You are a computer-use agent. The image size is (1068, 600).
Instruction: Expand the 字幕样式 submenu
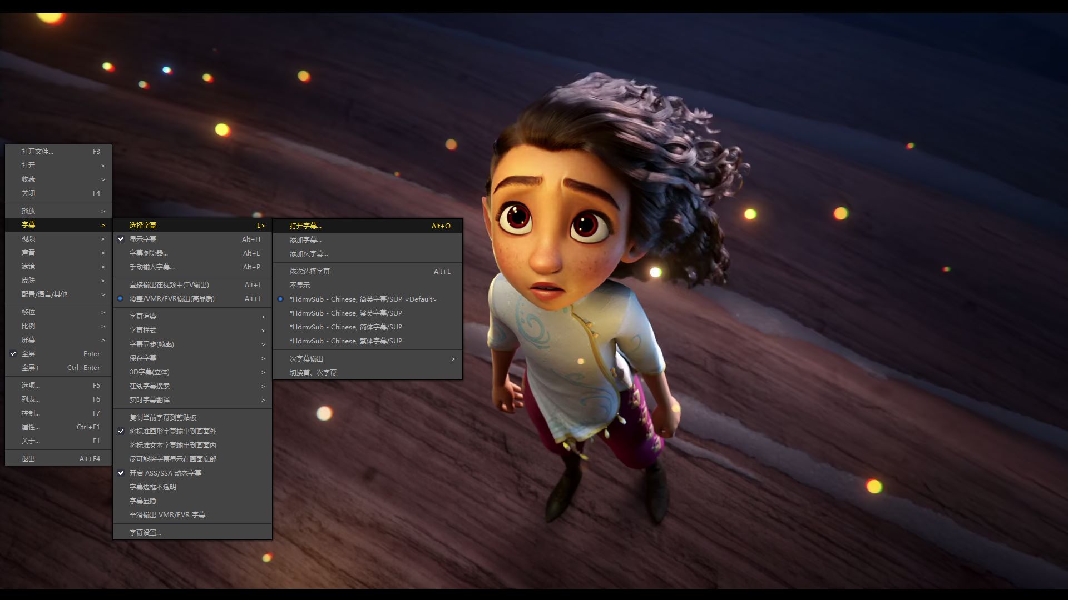pos(143,330)
